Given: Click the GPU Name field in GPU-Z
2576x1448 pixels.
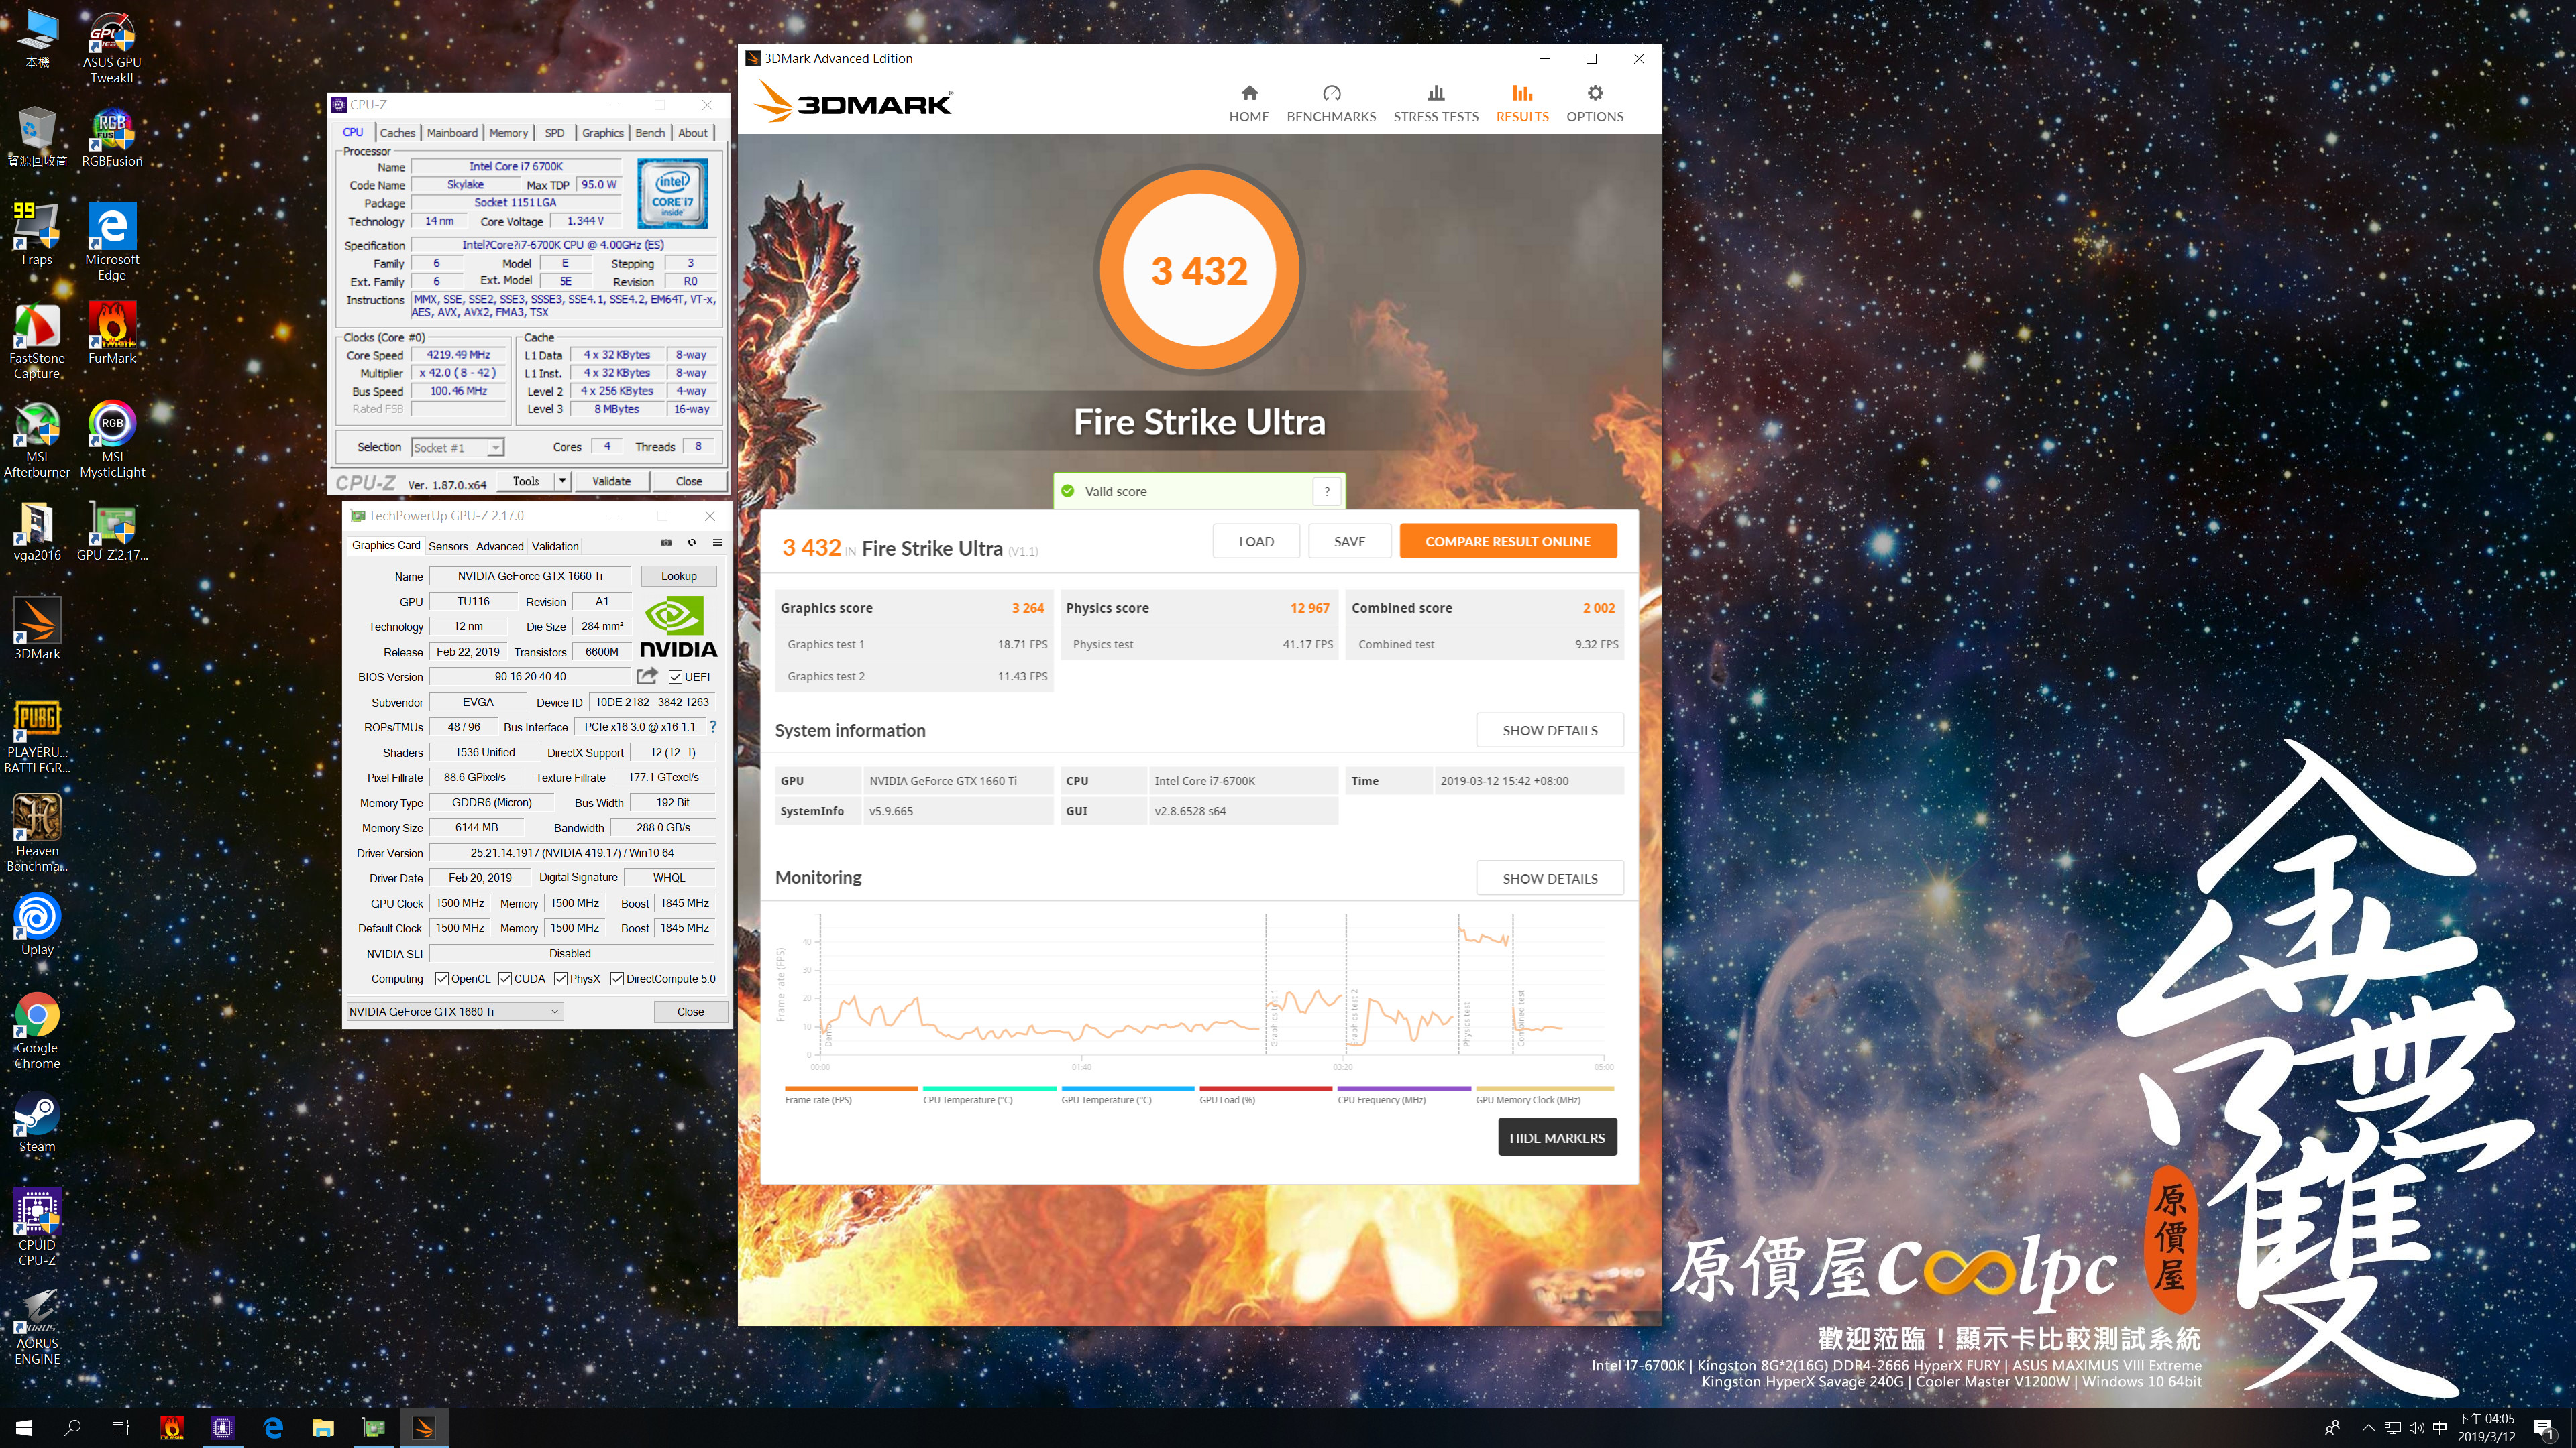Looking at the screenshot, I should coord(530,576).
